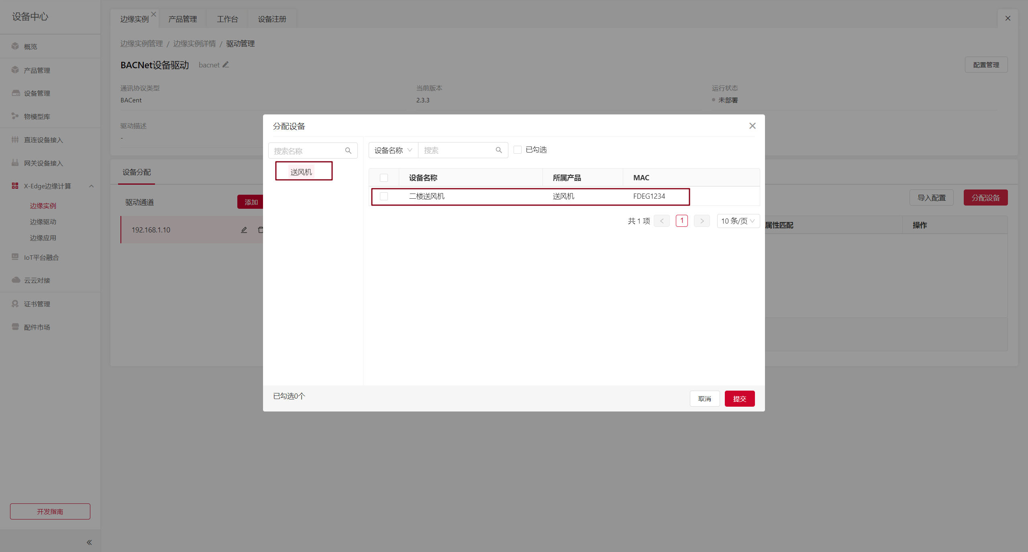This screenshot has width=1028, height=552.
Task: Click the magnifier icon in the product search box
Action: point(348,151)
